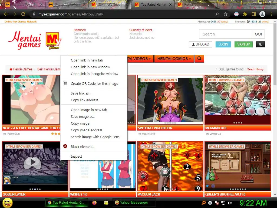
Task: Click the Mermaid Roe game thumbnail
Action: point(238,100)
